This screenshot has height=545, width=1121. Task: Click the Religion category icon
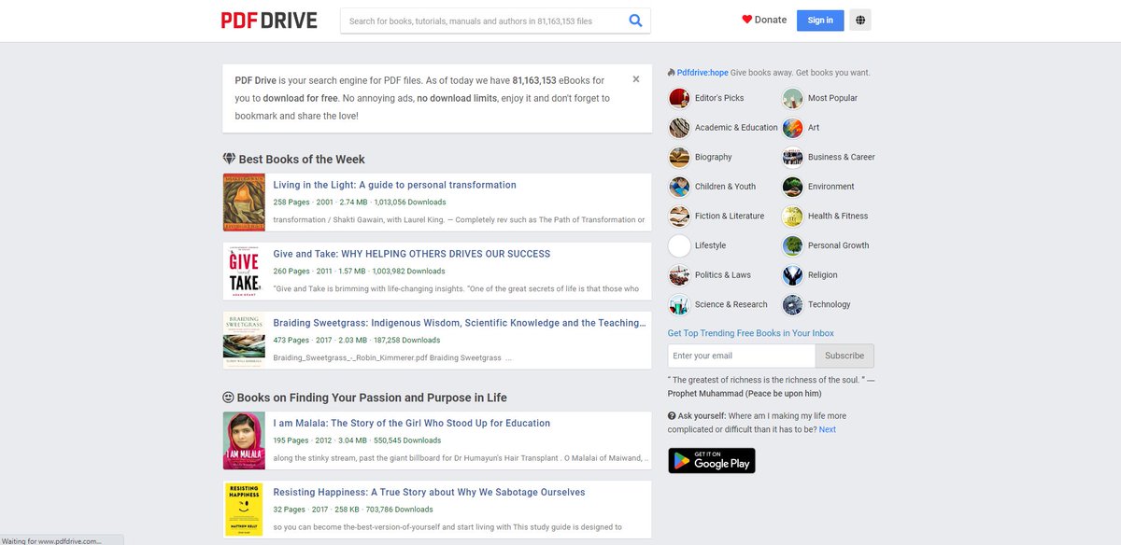pos(792,275)
